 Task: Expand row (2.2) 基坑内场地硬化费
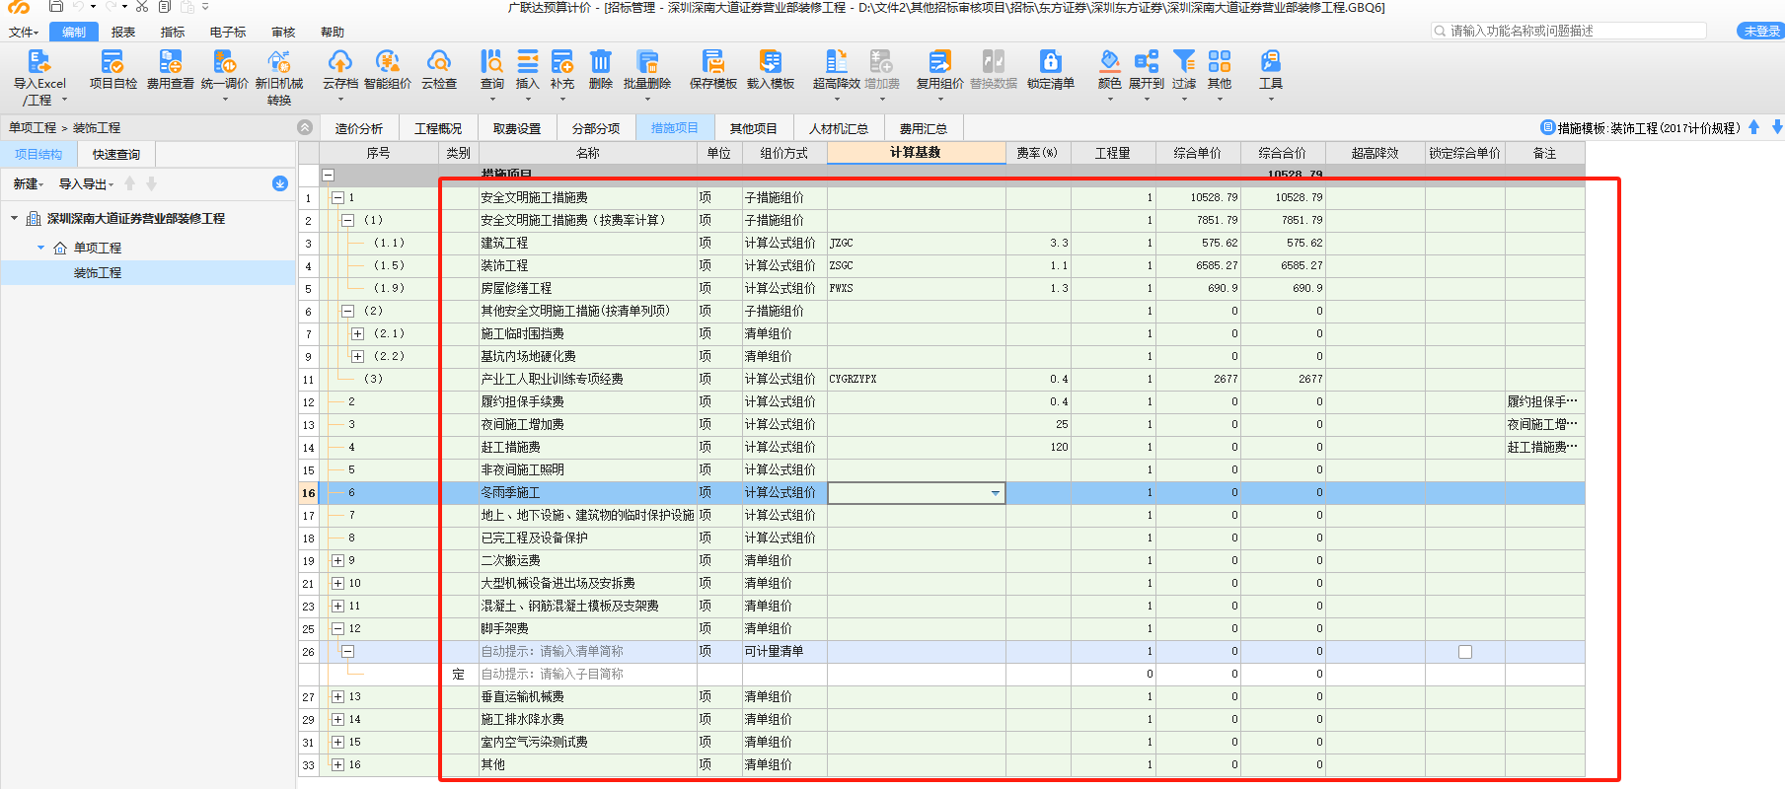pos(357,357)
